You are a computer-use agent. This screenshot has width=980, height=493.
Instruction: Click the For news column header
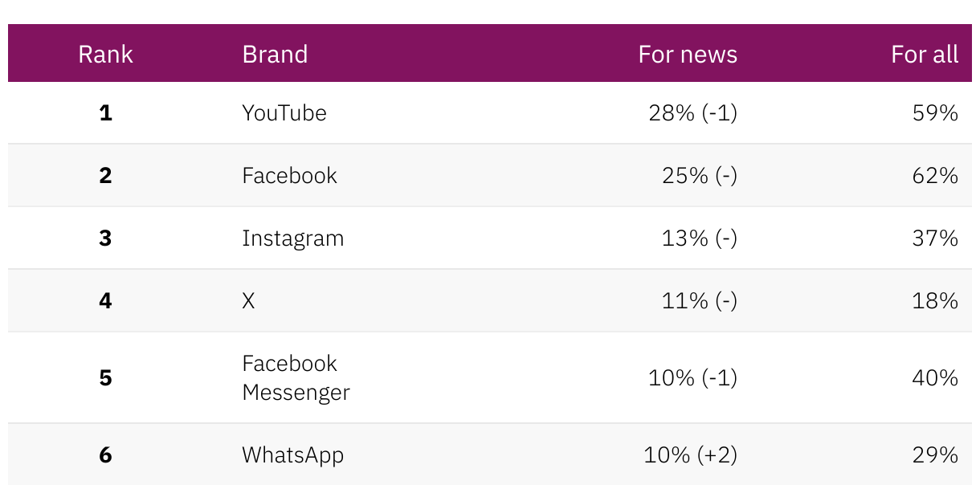point(688,55)
